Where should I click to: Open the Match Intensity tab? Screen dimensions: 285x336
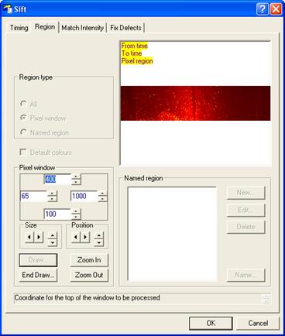pyautogui.click(x=83, y=28)
